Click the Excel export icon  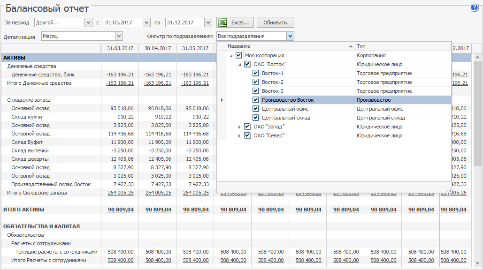tap(222, 22)
